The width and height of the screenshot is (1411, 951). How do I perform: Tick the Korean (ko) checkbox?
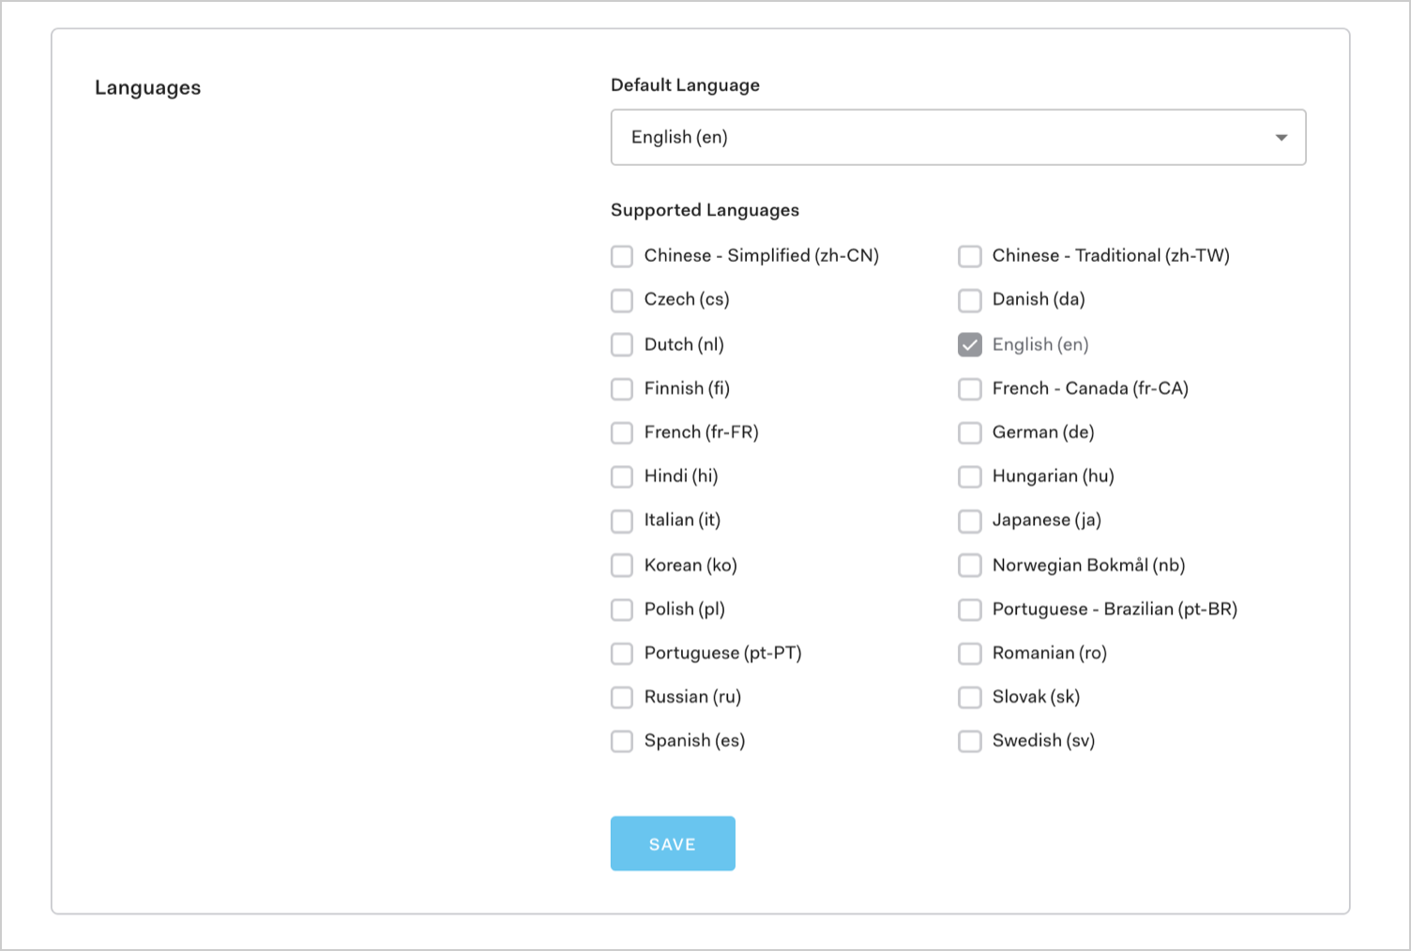622,566
